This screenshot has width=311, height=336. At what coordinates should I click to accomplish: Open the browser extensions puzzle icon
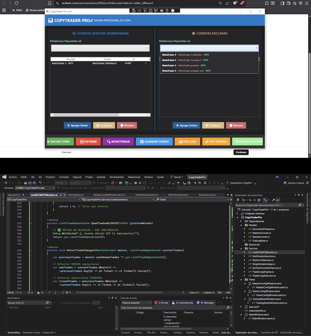267,3
